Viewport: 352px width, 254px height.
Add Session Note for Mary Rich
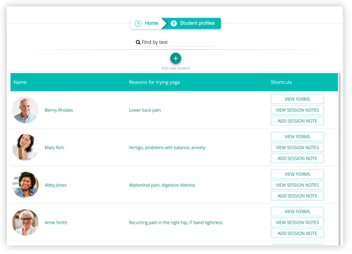coord(297,158)
